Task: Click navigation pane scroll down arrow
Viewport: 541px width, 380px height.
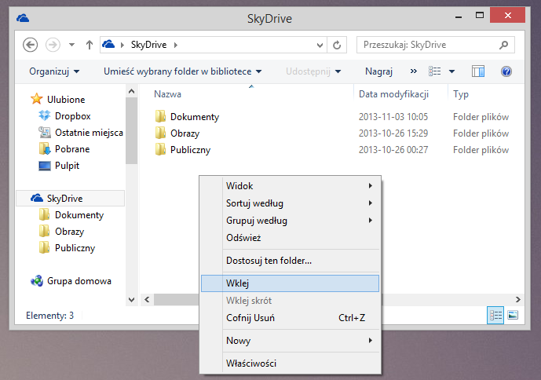Action: (x=131, y=300)
